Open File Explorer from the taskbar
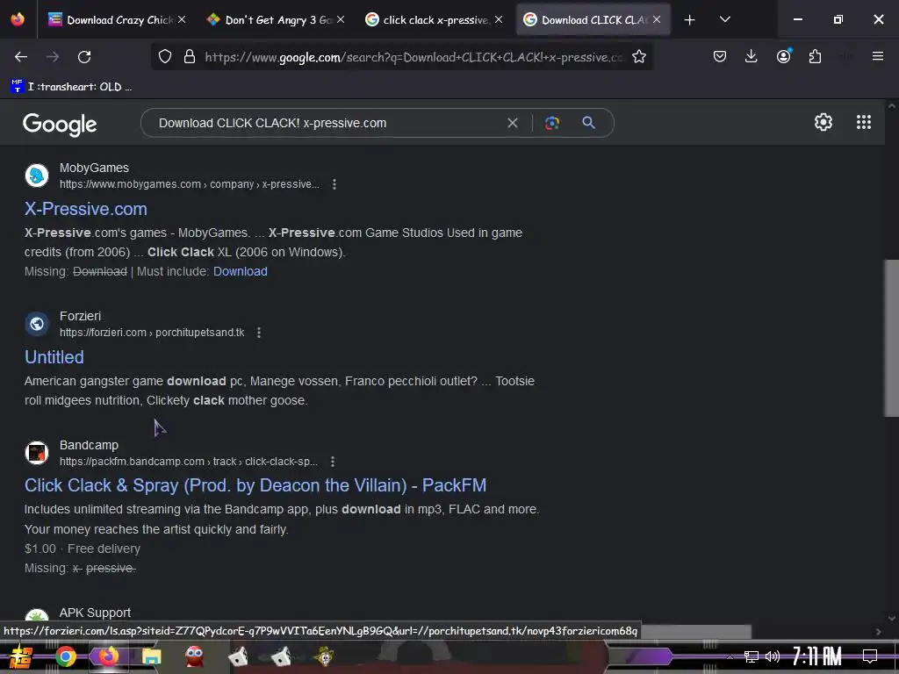The width and height of the screenshot is (899, 674). click(x=151, y=656)
